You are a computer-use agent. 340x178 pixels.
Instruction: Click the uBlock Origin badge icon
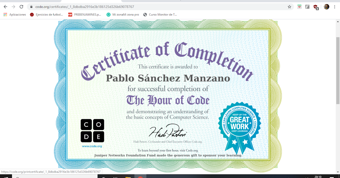click(x=315, y=6)
